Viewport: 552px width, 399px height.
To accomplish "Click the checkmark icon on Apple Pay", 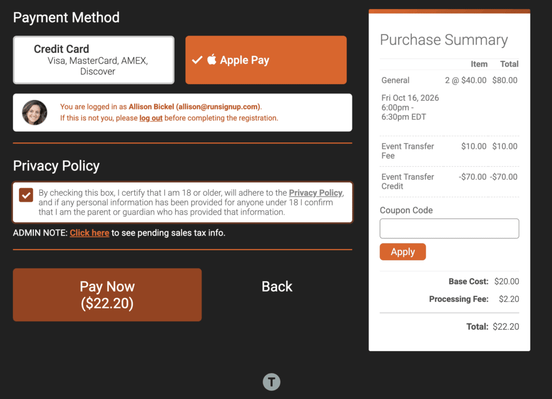I will click(x=197, y=60).
